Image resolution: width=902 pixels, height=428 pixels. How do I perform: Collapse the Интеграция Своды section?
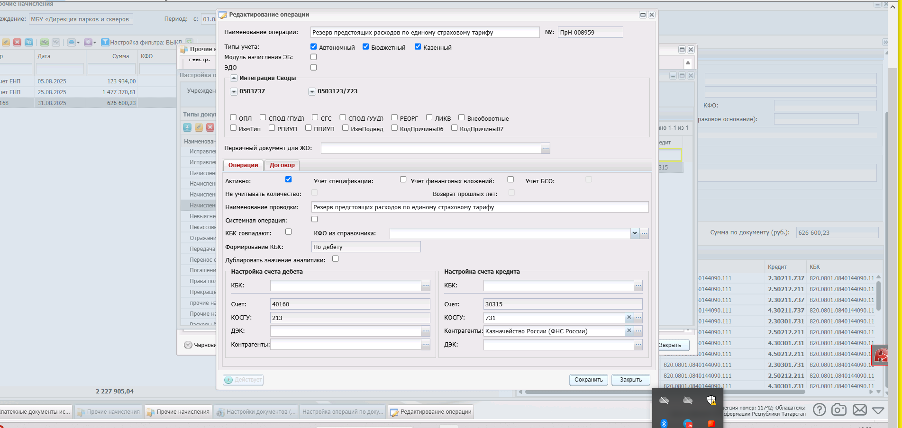click(x=234, y=78)
